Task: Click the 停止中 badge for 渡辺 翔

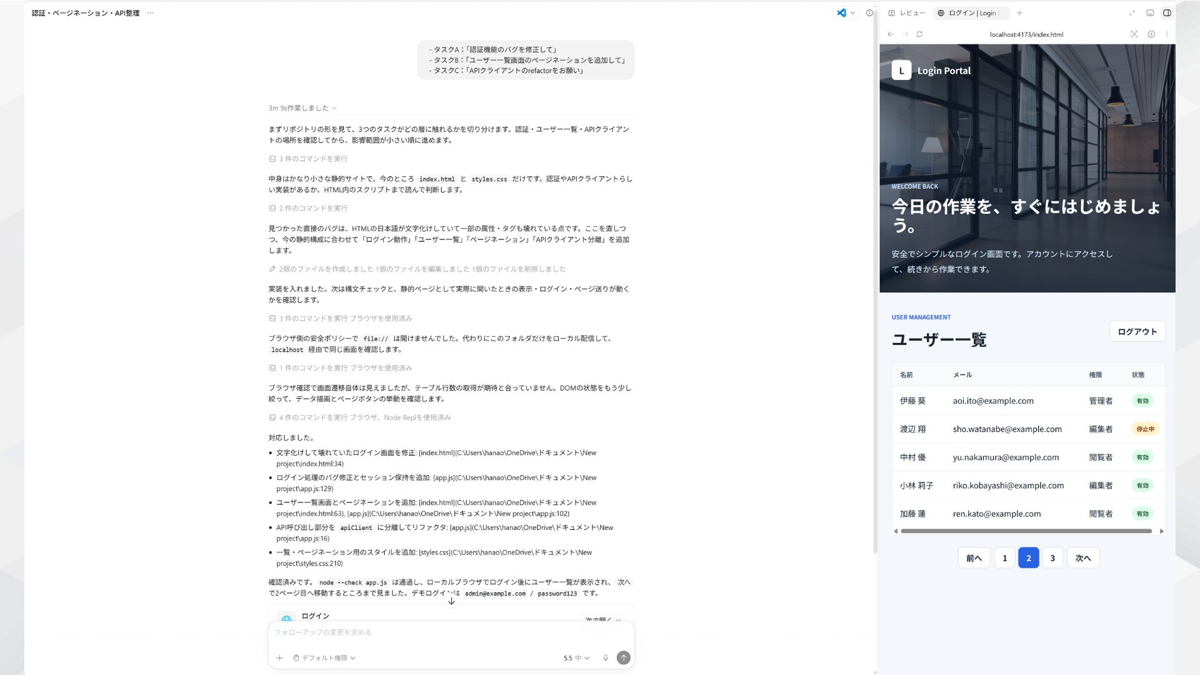Action: [1145, 429]
